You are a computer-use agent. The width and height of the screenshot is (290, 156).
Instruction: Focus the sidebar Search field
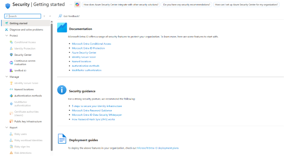coord(22,16)
